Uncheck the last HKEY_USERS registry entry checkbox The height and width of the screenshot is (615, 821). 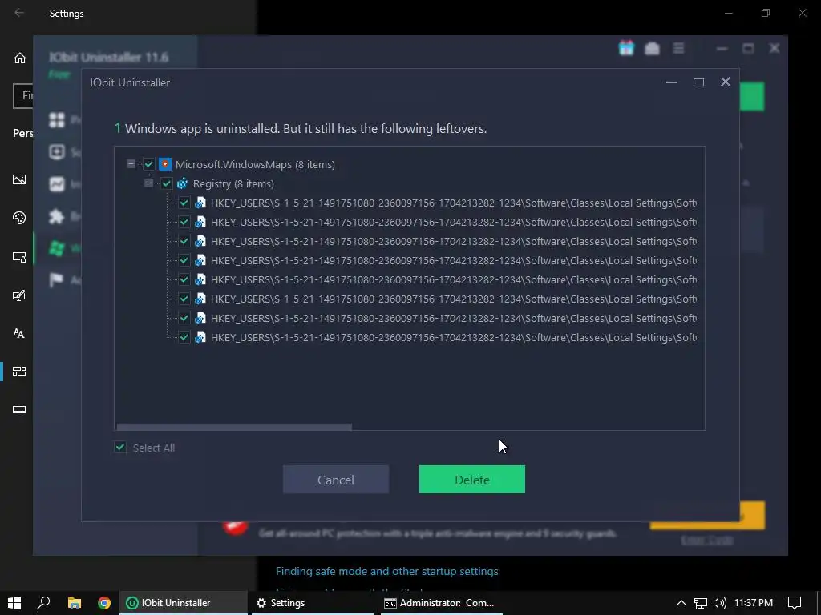[x=184, y=337]
